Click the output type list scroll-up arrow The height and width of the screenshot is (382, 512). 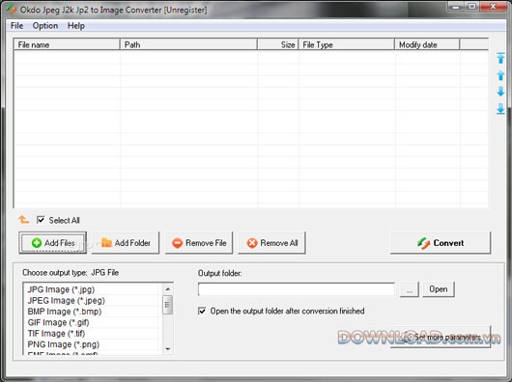[167, 289]
